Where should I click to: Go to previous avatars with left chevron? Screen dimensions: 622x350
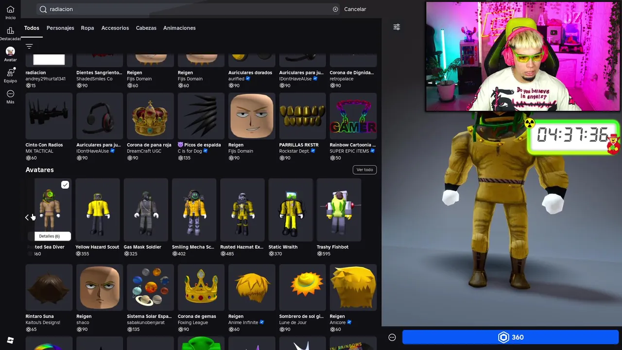click(x=27, y=217)
